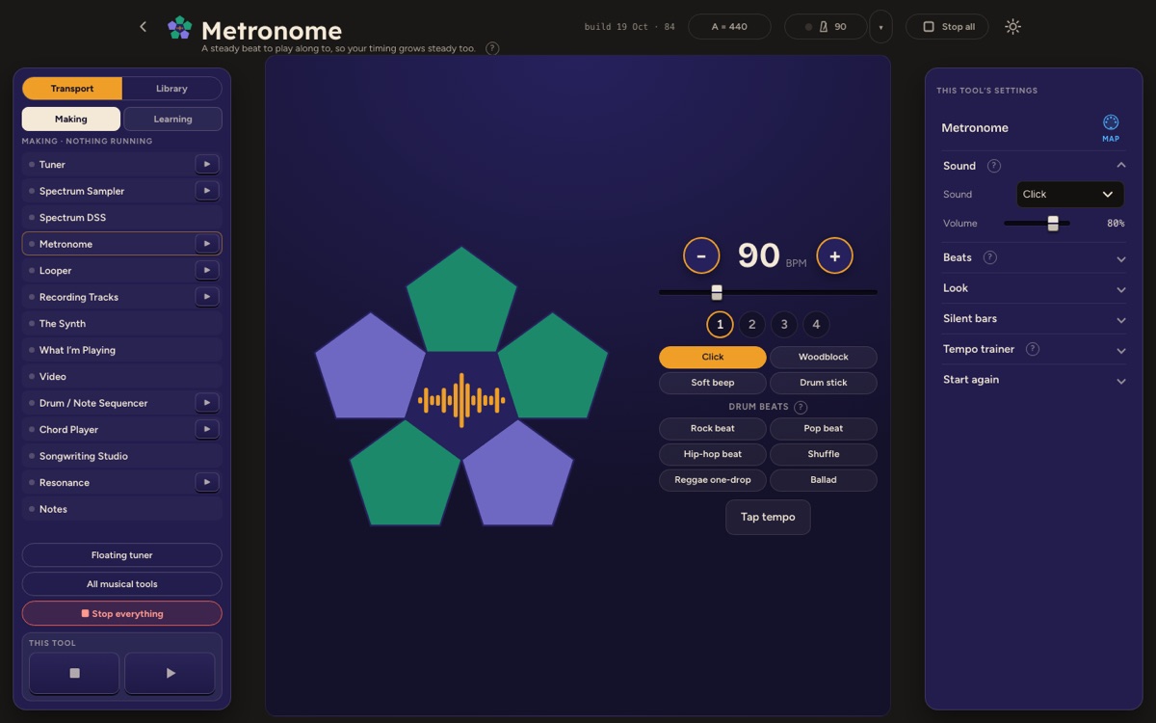Choose the Woodblock sound
The height and width of the screenshot is (723, 1156).
(824, 357)
